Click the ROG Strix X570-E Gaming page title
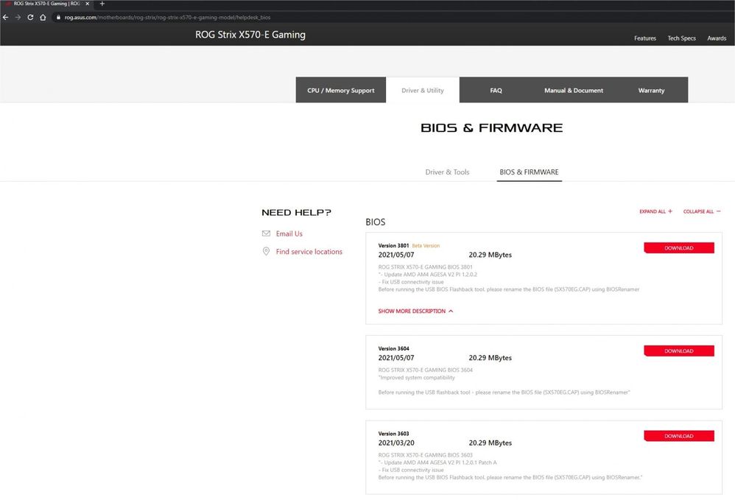Image resolution: width=735 pixels, height=500 pixels. coord(250,35)
